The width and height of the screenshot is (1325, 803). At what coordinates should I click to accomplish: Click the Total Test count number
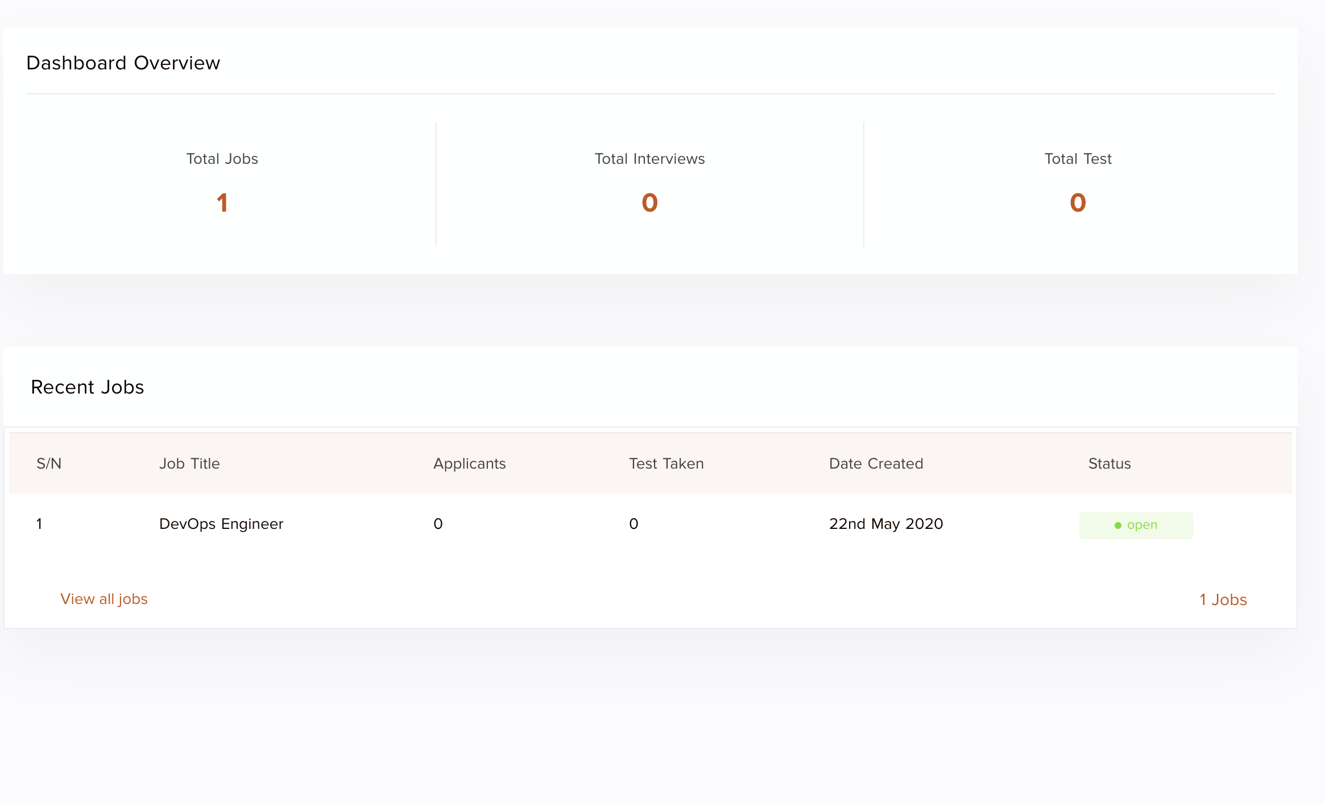click(x=1078, y=202)
